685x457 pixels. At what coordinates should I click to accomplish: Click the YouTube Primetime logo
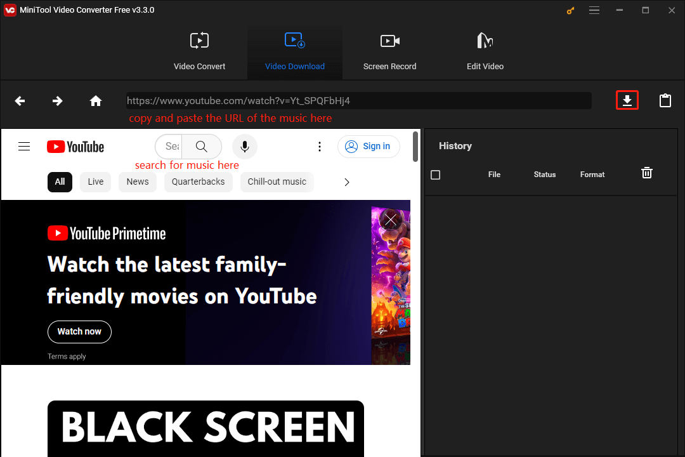coord(107,234)
